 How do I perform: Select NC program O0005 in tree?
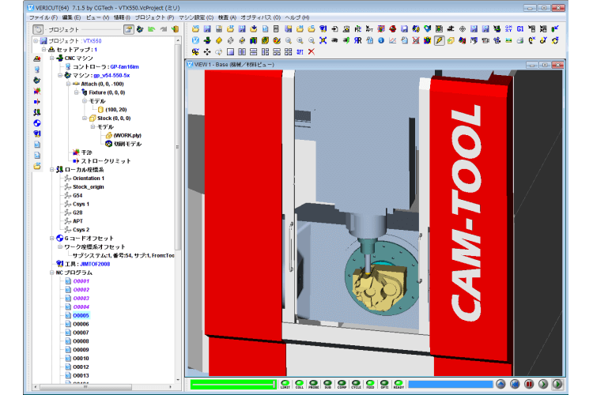pos(81,315)
